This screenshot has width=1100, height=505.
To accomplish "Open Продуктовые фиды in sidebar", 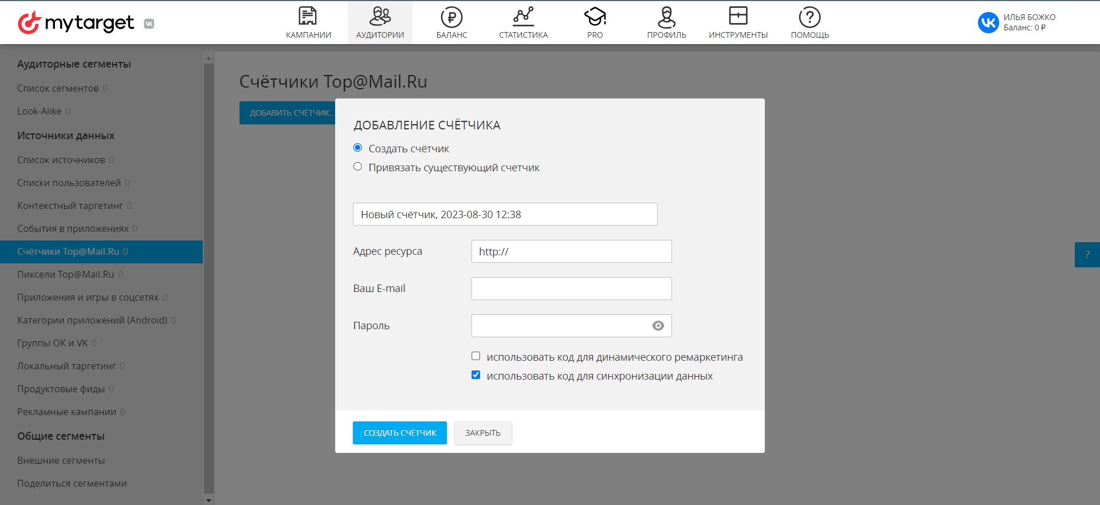I will pos(61,389).
